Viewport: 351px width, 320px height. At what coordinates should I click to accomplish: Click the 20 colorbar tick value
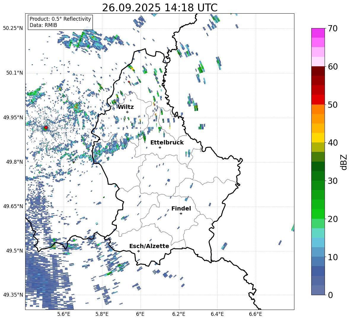tap(333, 219)
